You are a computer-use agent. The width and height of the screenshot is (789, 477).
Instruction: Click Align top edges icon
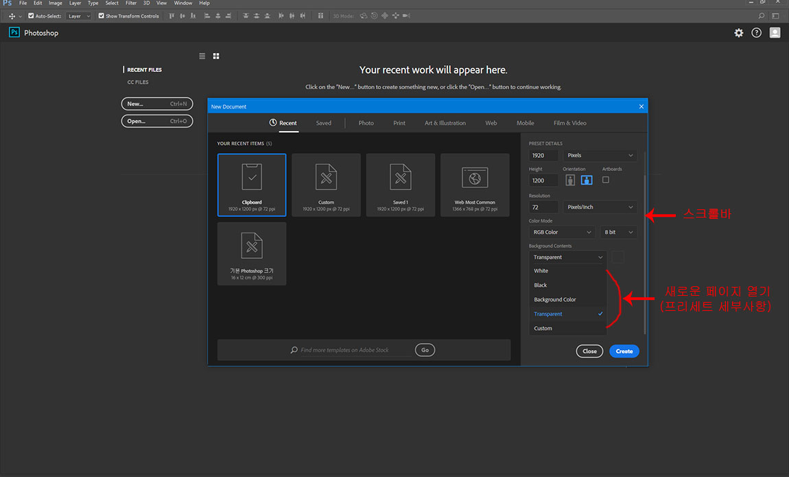[172, 16]
